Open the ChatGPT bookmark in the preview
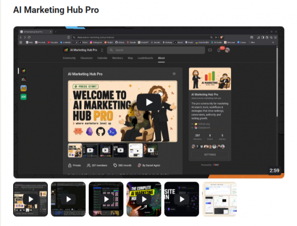Viewport: 297px width, 226px height. pos(143,42)
